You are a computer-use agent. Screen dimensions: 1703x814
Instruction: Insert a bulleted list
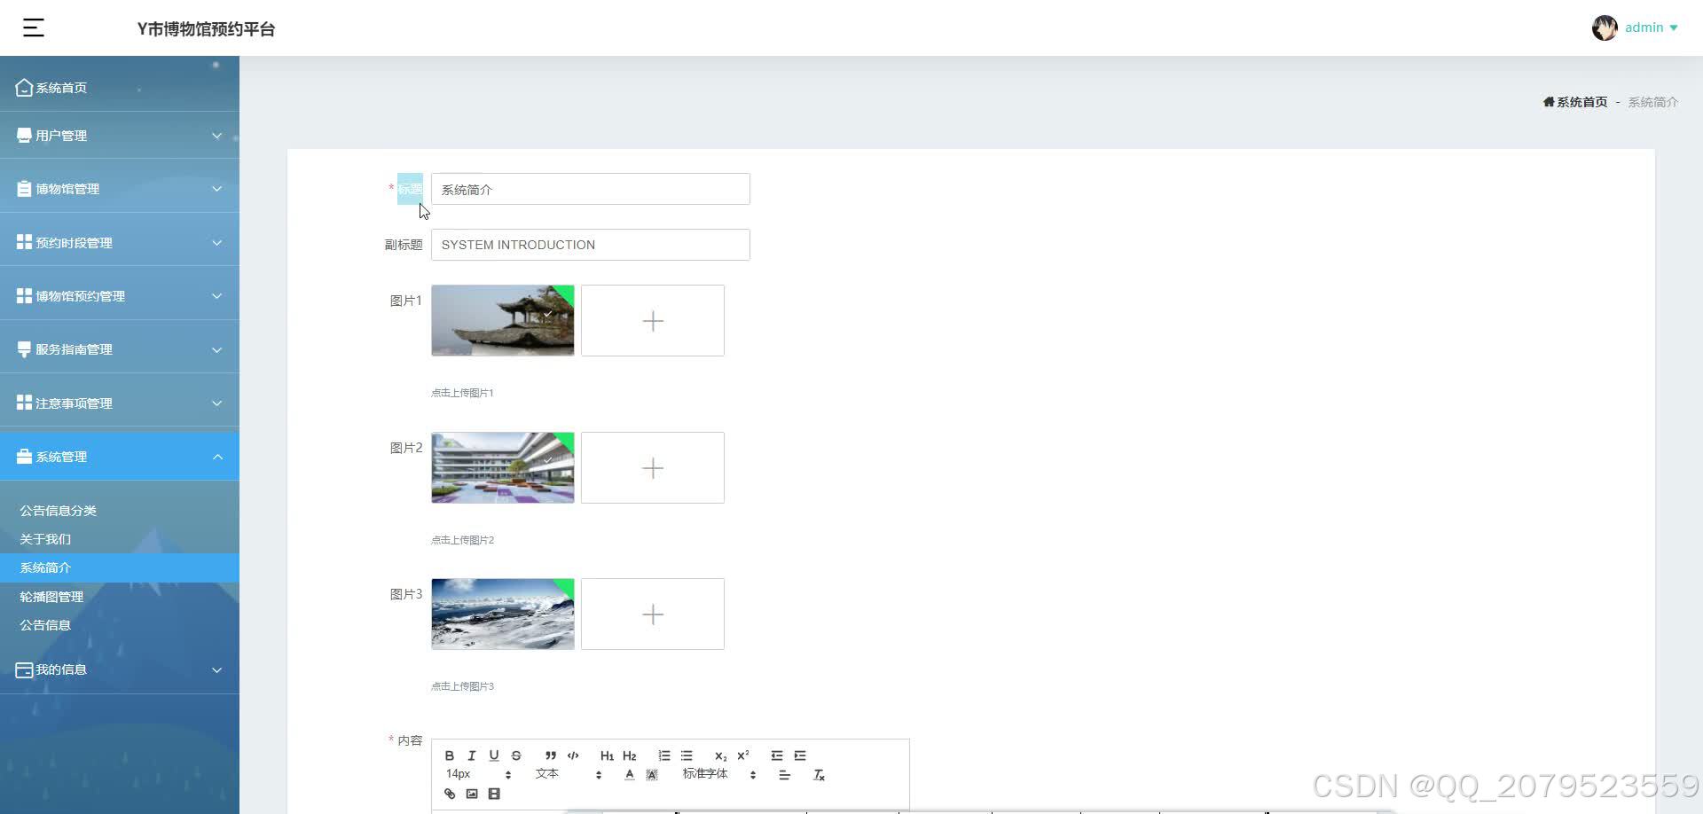pyautogui.click(x=687, y=755)
